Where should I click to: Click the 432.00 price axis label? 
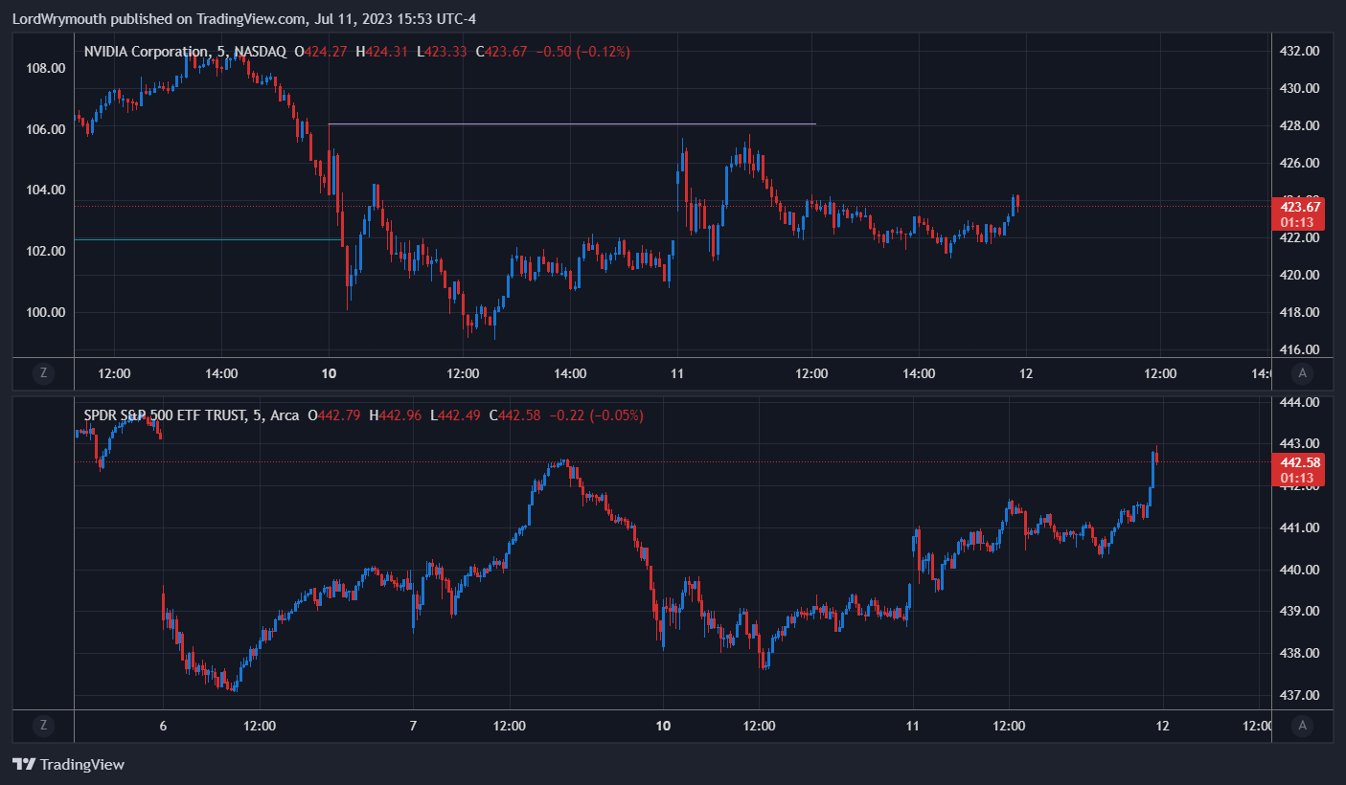[x=1300, y=51]
